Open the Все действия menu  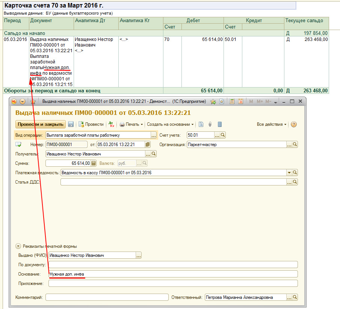click(x=272, y=124)
